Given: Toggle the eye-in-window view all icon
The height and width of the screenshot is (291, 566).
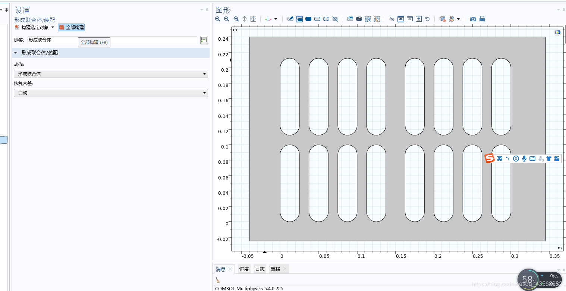Looking at the screenshot, I should (419, 19).
